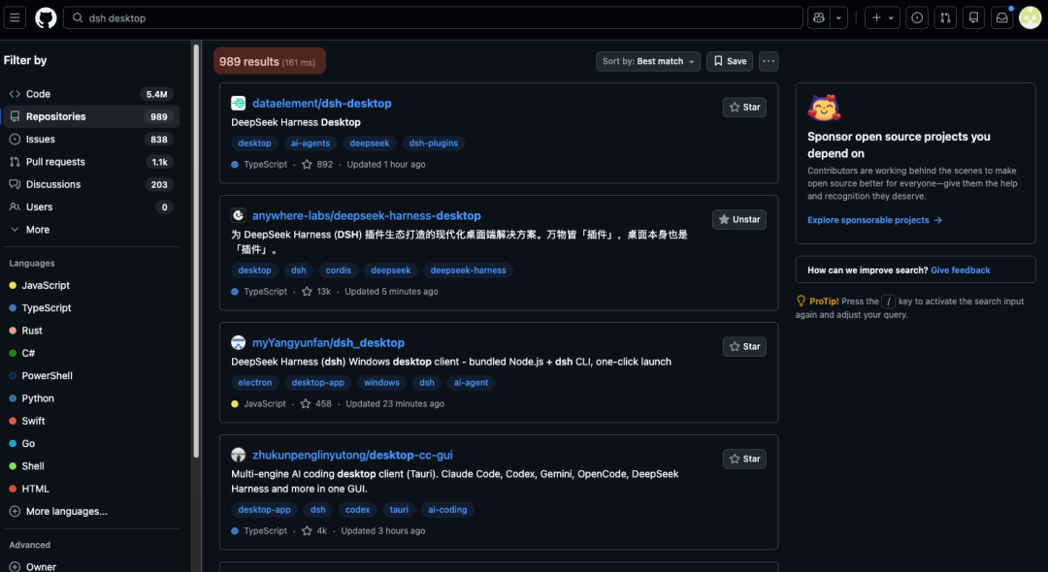
Task: Open user profile avatar menu
Action: coord(1030,18)
